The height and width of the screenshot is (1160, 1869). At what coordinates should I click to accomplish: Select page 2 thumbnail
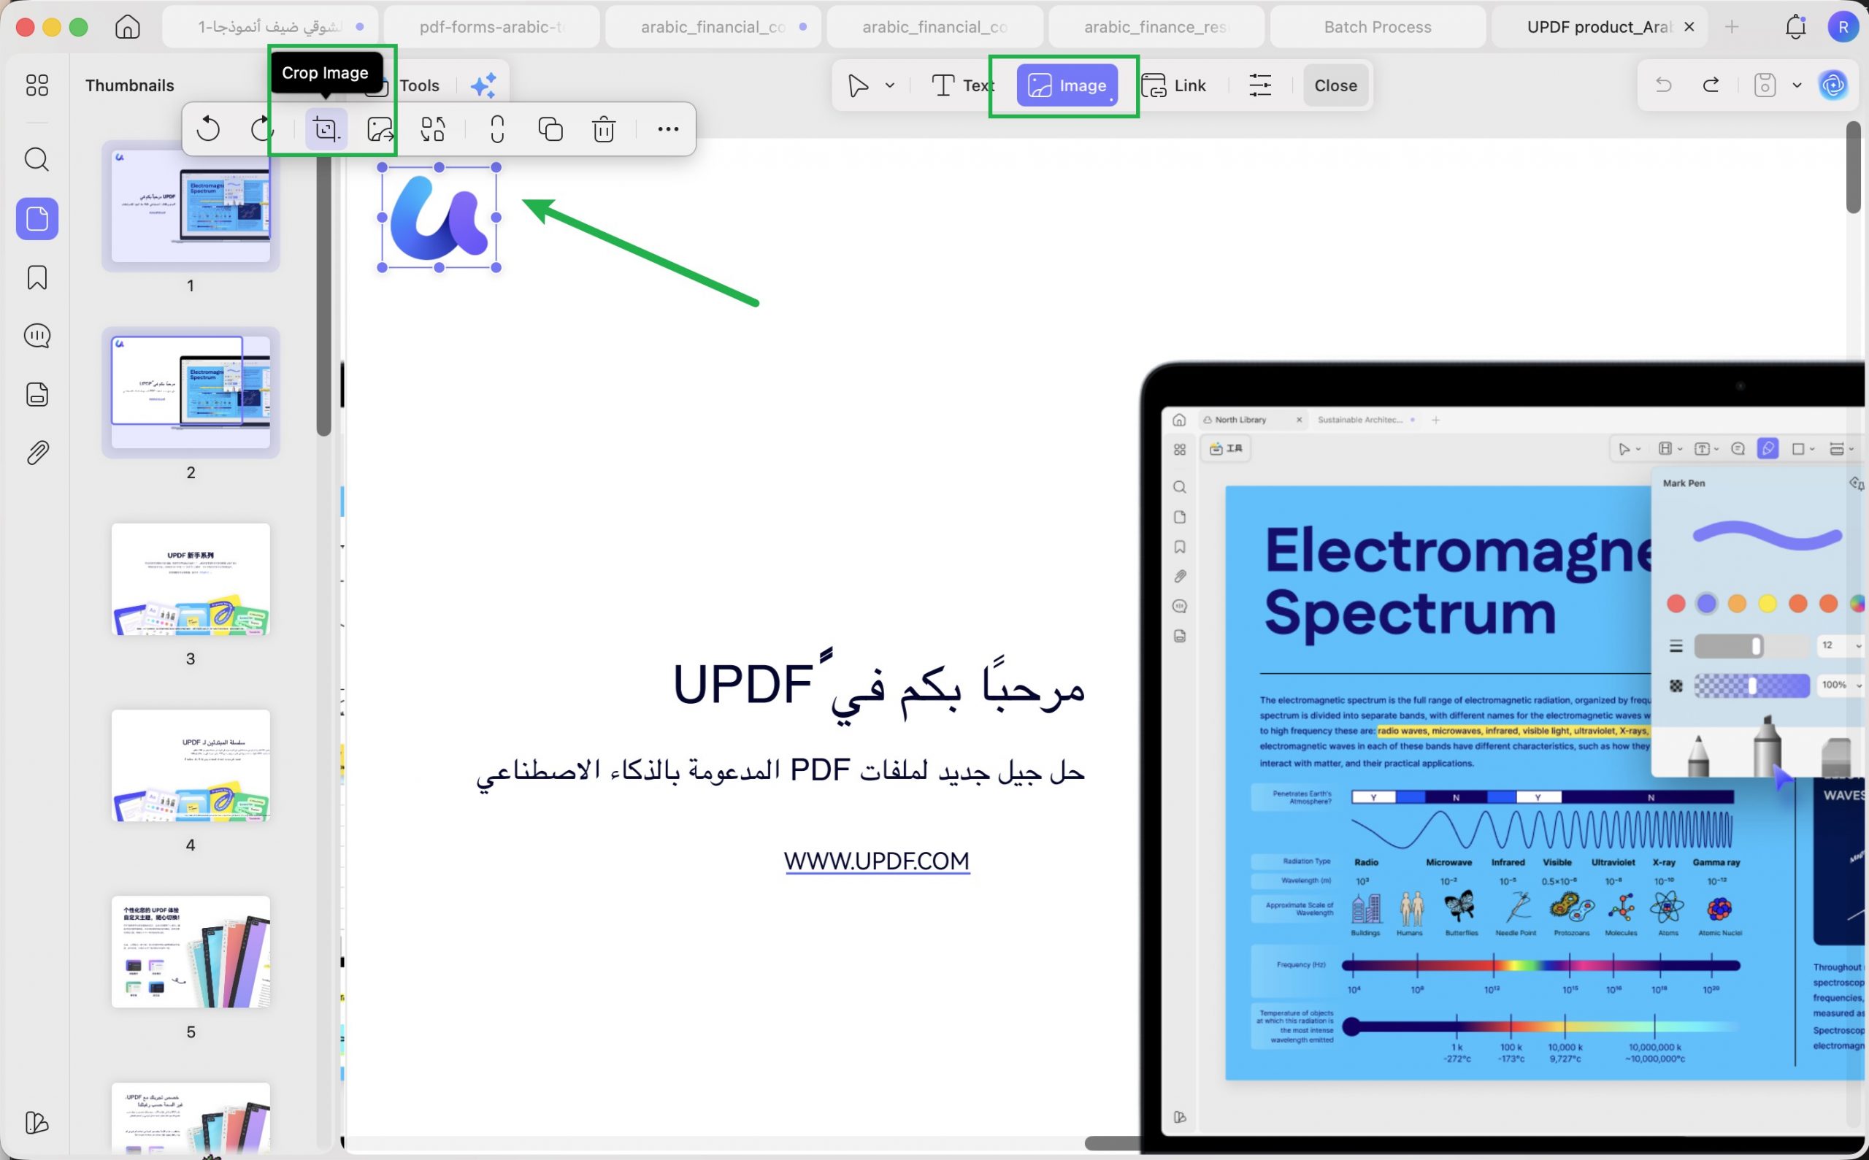[x=191, y=392]
